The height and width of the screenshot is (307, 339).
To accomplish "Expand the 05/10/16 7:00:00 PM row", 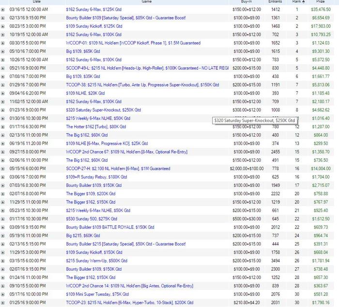I will pyautogui.click(x=2, y=51).
